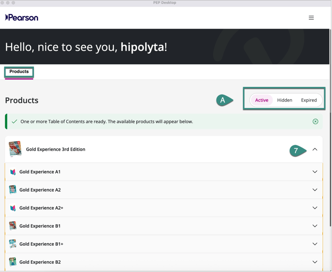
Task: Click the Gold Experience B1+ cover icon
Action: [13, 244]
